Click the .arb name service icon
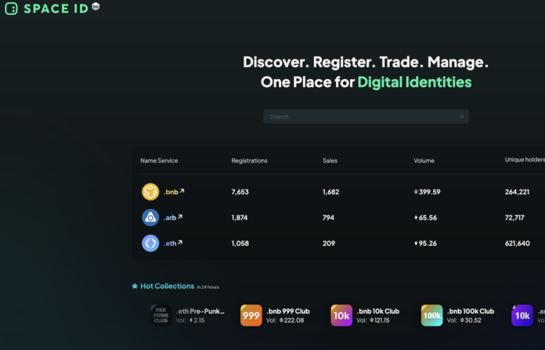Viewport: 545px width, 350px height. [150, 218]
